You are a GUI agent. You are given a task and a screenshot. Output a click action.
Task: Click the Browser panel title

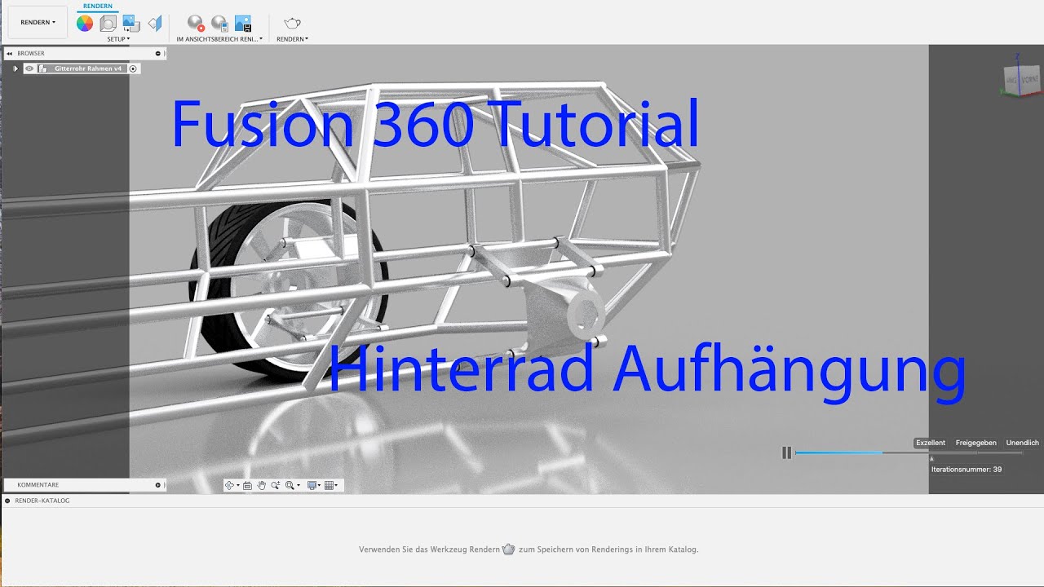[x=31, y=54]
